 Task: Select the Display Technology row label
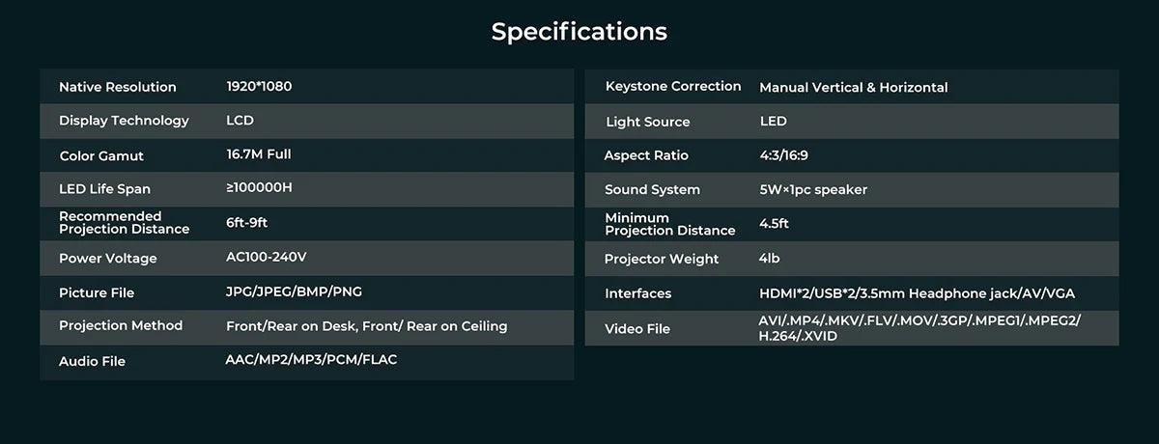click(124, 121)
